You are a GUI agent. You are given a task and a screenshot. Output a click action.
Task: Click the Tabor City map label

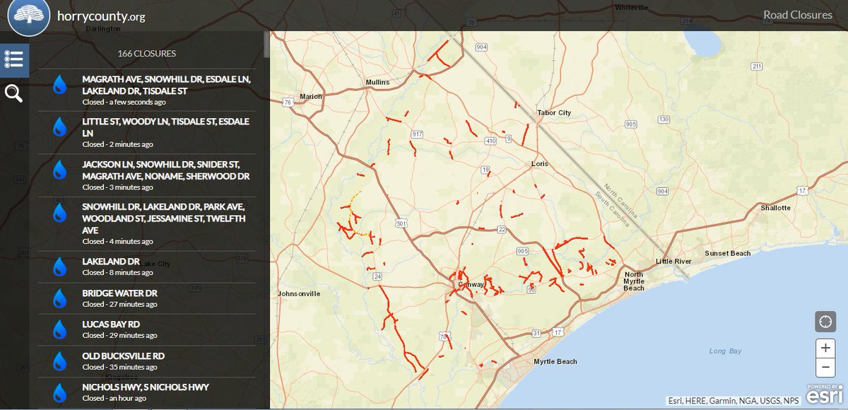tap(553, 112)
